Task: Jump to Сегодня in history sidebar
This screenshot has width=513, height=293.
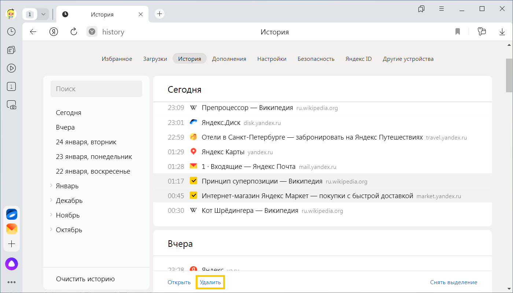Action: (69, 112)
